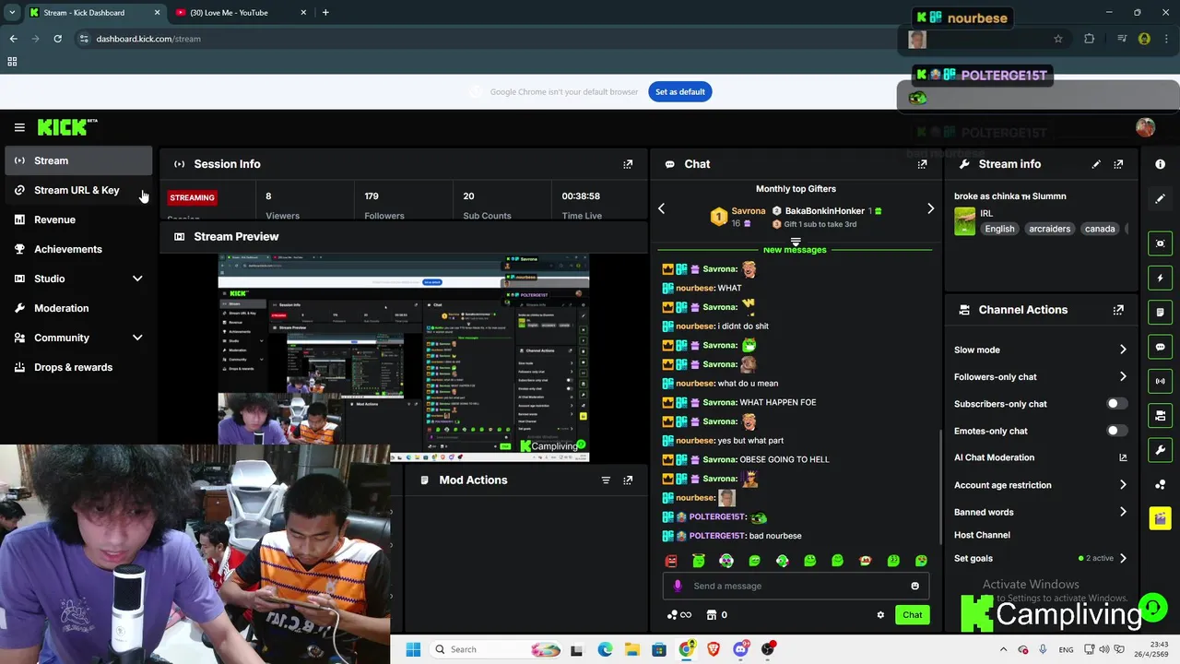This screenshot has height=664, width=1180.
Task: Open the Revenue page
Action: [78, 219]
